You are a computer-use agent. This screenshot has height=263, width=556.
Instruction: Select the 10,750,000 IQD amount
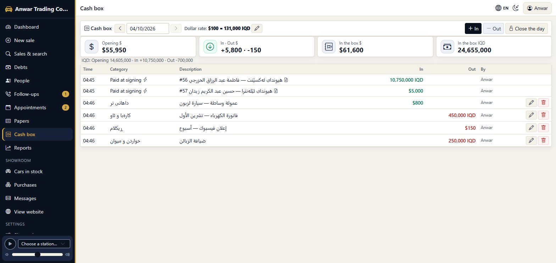[x=406, y=80]
